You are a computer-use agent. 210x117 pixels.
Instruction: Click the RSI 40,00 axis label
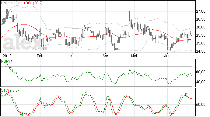(x=201, y=82)
